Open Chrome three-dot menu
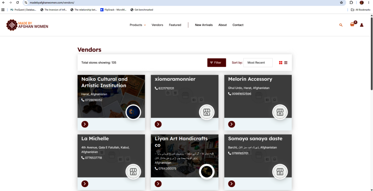373x191 pixels. pyautogui.click(x=369, y=3)
